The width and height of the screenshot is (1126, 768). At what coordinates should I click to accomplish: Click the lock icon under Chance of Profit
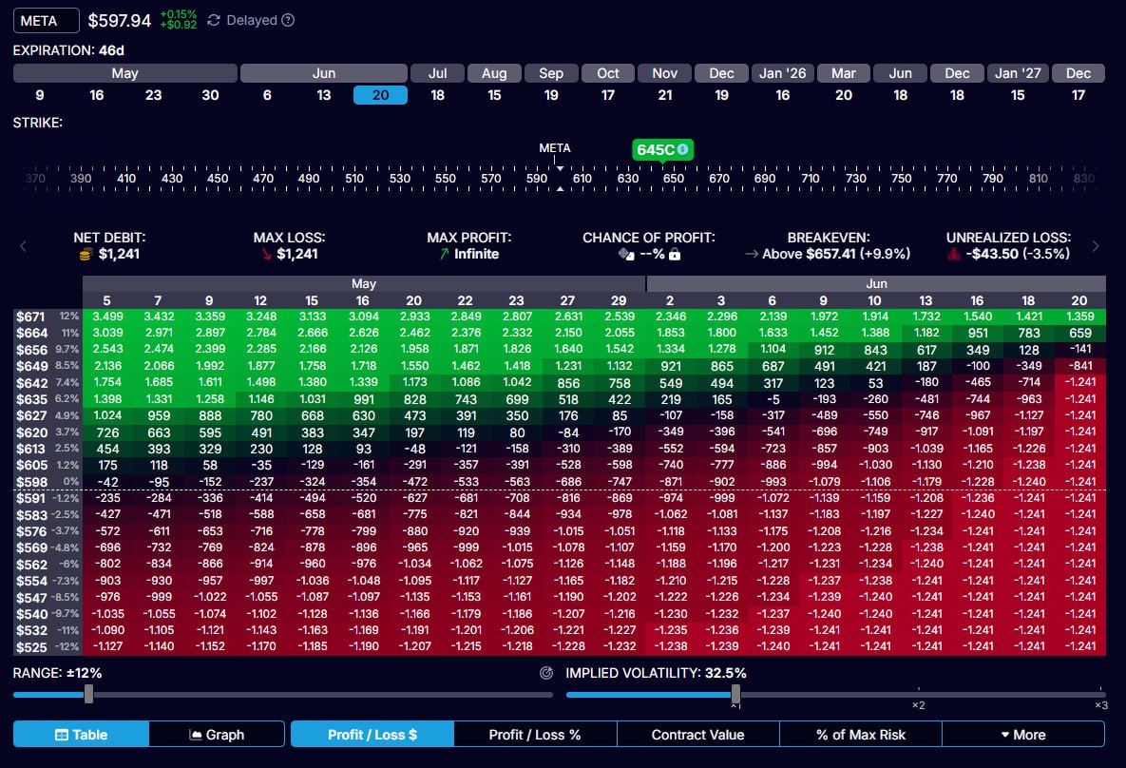click(x=675, y=255)
